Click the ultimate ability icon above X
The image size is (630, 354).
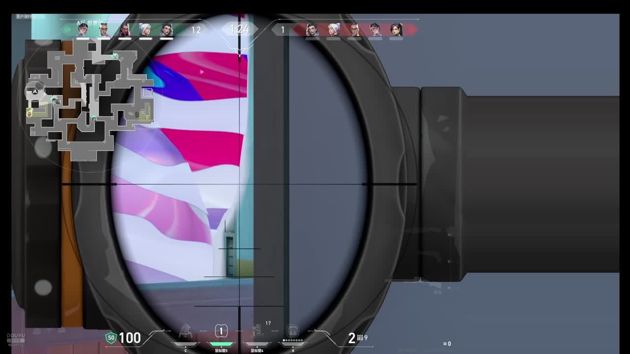point(293,330)
